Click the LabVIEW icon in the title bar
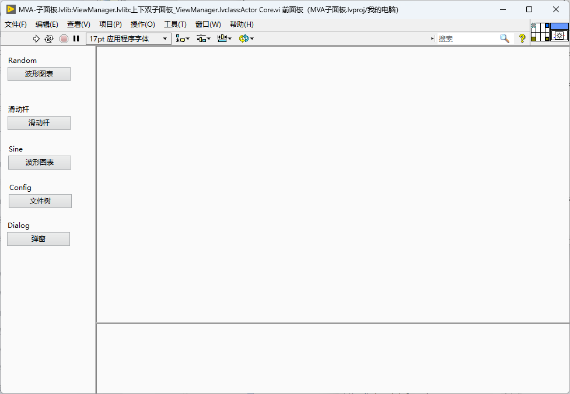The width and height of the screenshot is (570, 394). pos(11,9)
